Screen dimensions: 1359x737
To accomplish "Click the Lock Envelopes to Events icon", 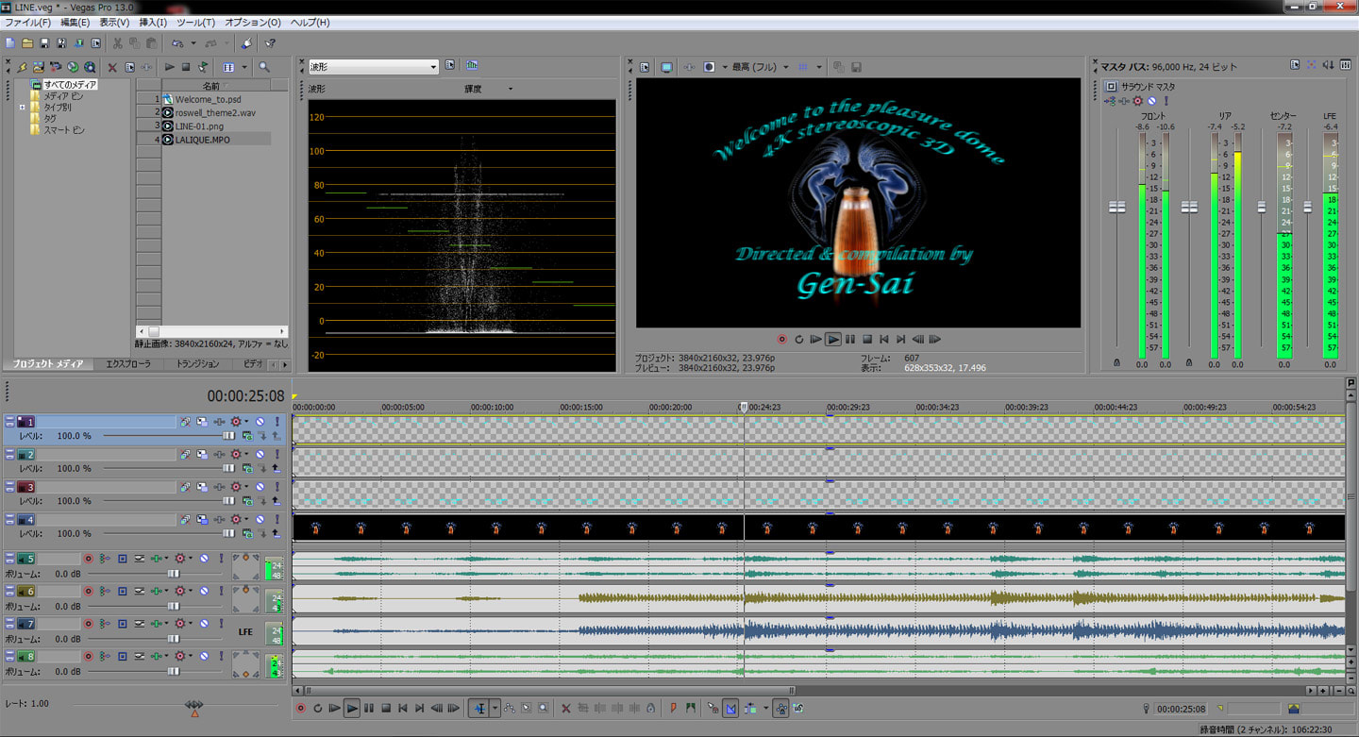I will pos(780,708).
